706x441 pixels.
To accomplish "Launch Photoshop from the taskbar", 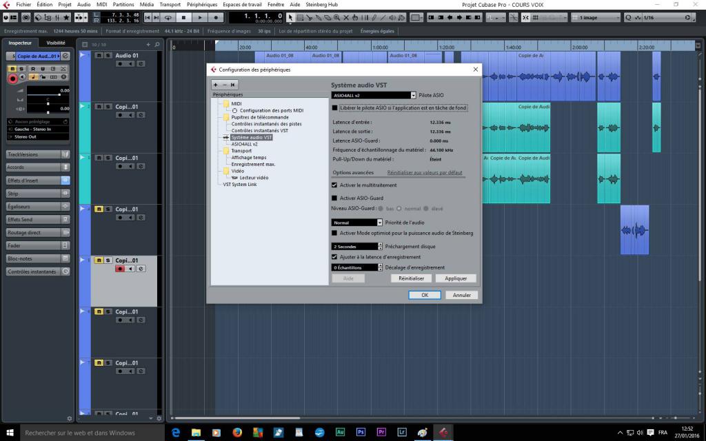I will [361, 433].
